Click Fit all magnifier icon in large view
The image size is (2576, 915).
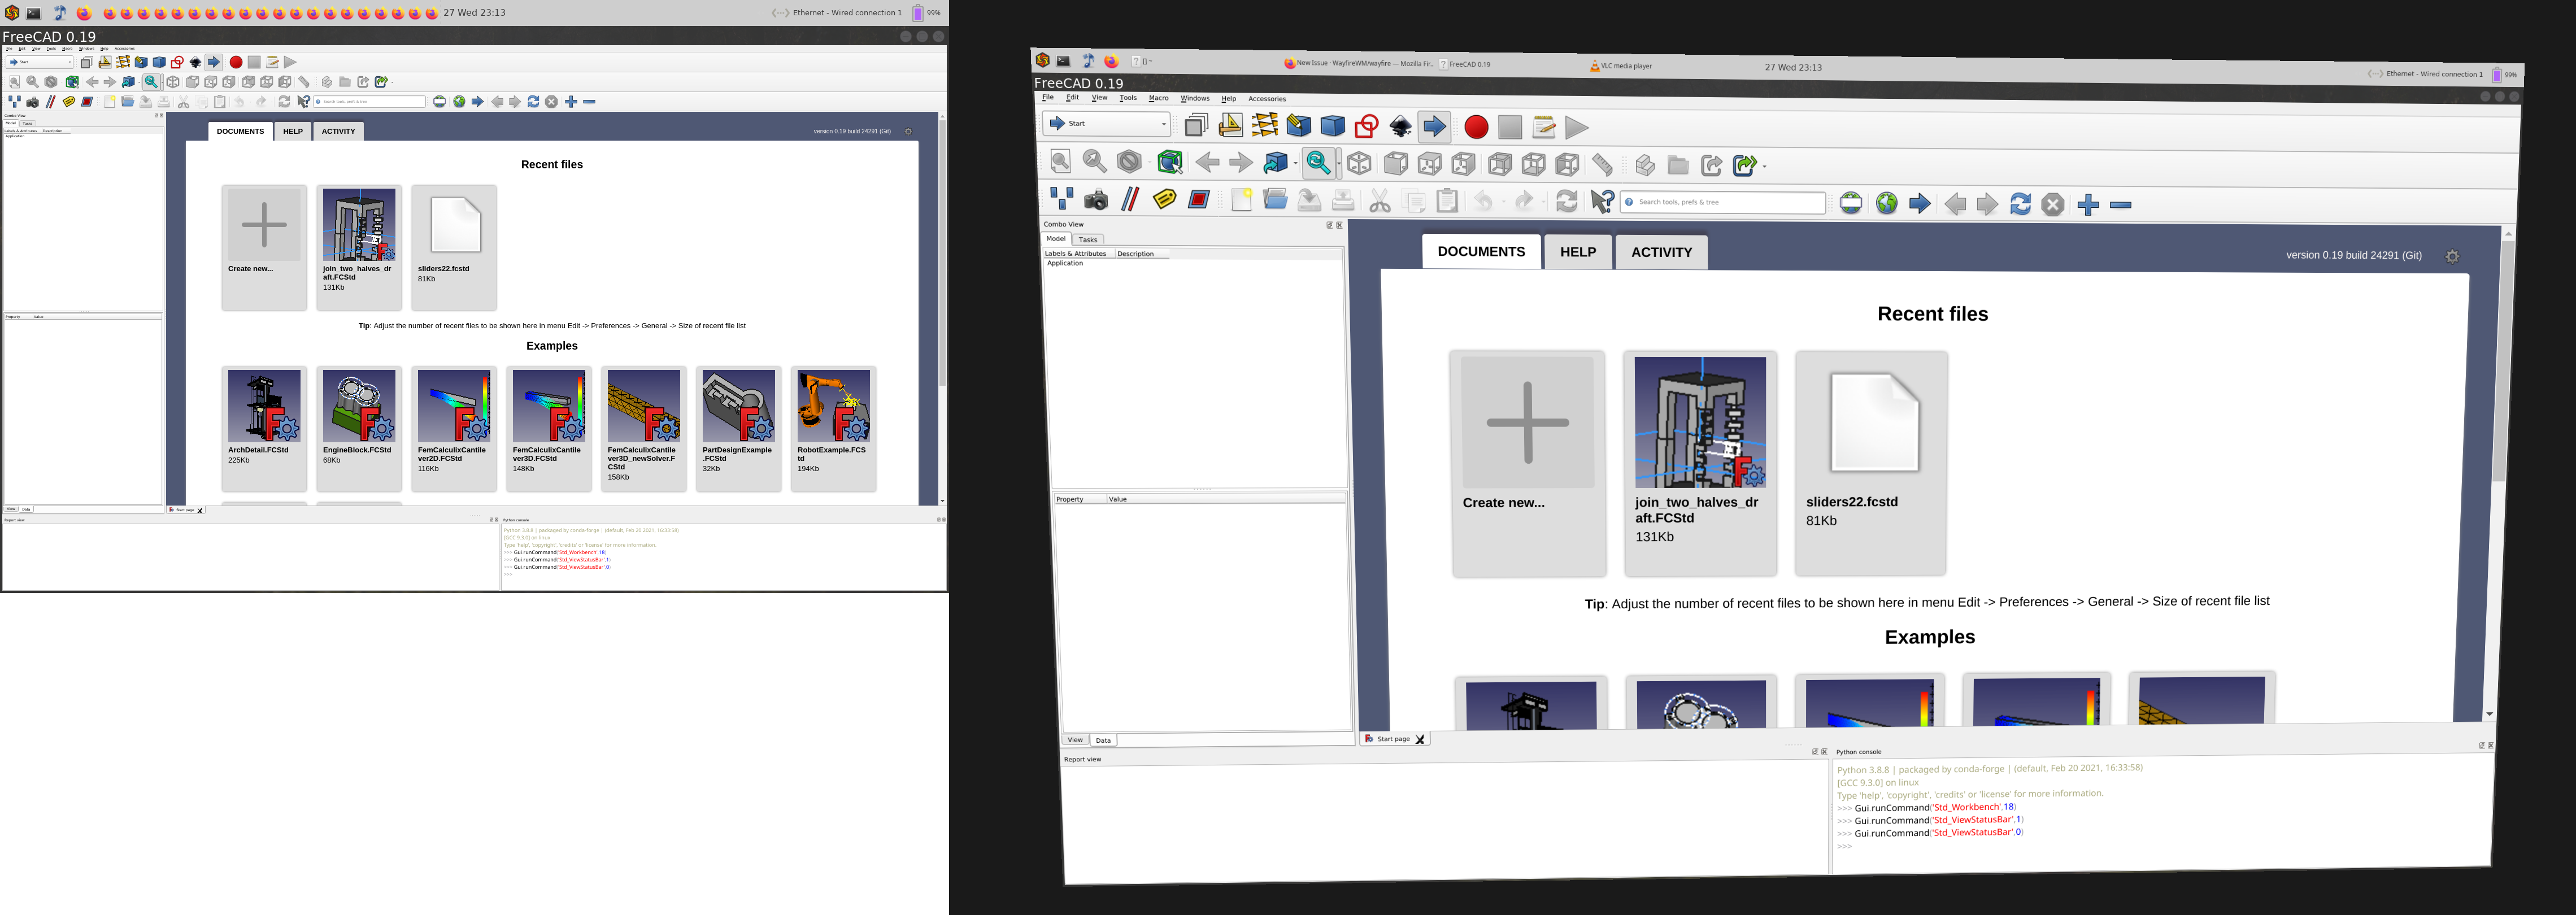point(1061,160)
